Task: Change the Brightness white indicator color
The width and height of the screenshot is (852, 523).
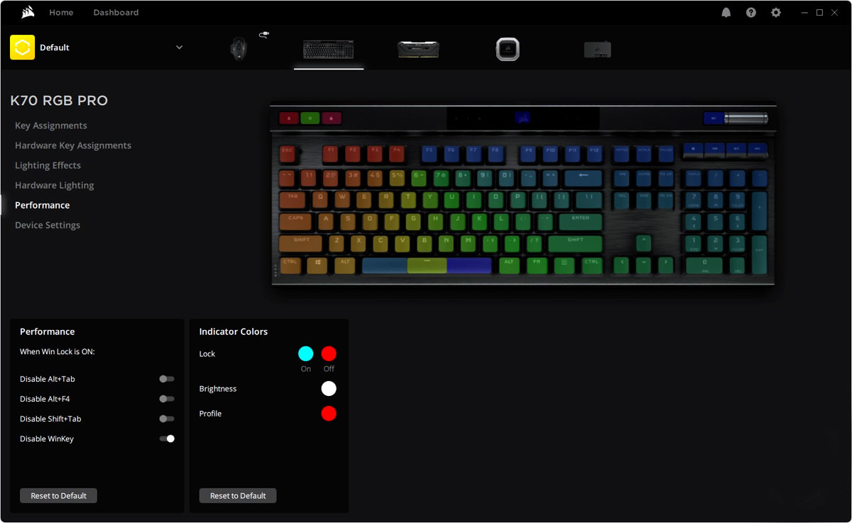Action: 329,388
